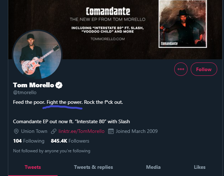Open the Tweets & replies tab
This screenshot has width=224, height=176.
tap(93, 167)
